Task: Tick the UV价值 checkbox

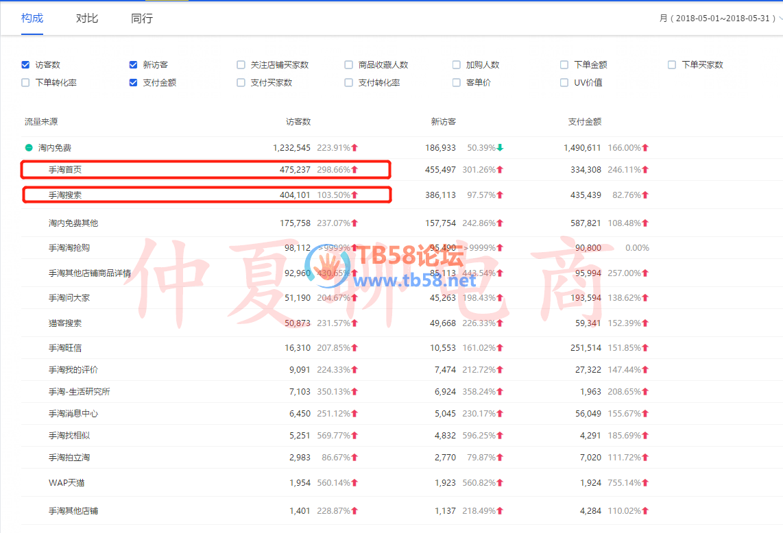Action: [x=564, y=83]
